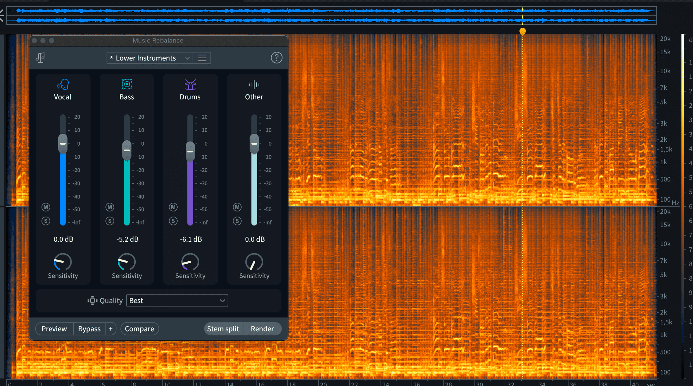Click the Drums Sensitivity knob
Image resolution: width=693 pixels, height=386 pixels.
pyautogui.click(x=190, y=262)
